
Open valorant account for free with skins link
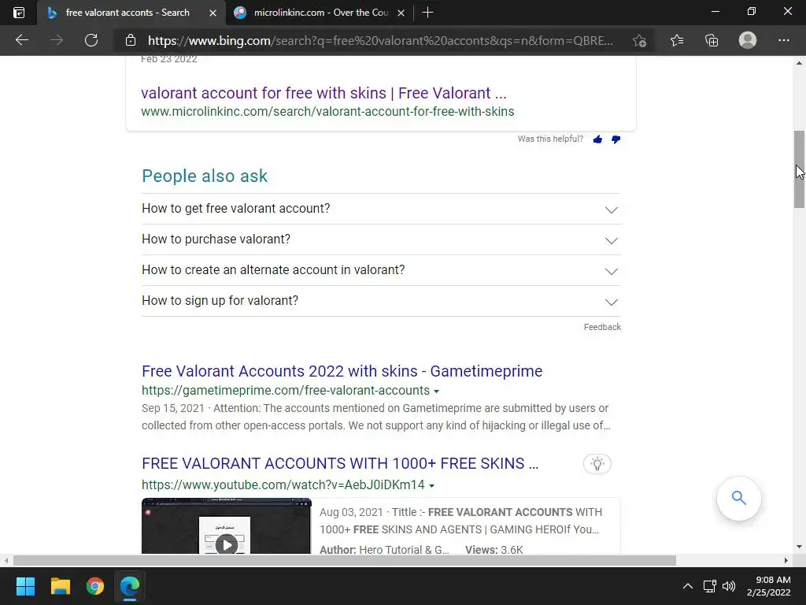[x=324, y=93]
